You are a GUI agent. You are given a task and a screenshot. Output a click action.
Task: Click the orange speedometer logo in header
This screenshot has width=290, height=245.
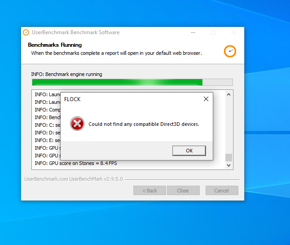tap(230, 51)
